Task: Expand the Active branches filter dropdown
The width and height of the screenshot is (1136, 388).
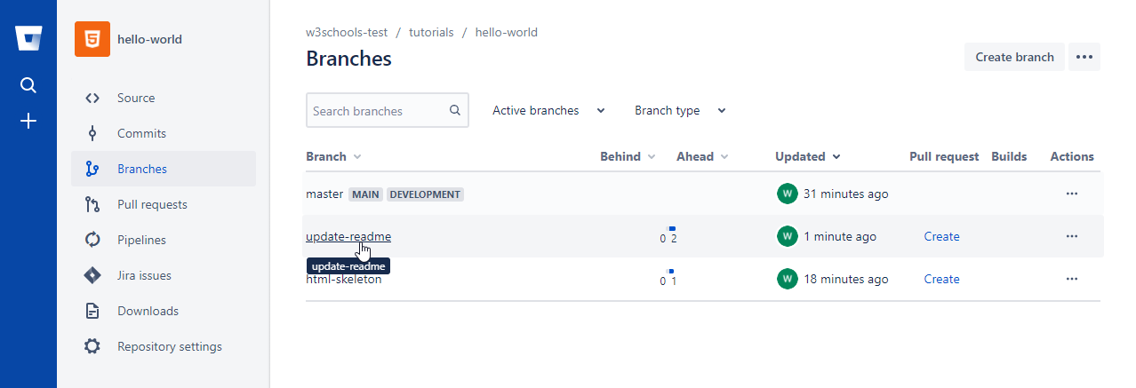Action: [x=548, y=111]
